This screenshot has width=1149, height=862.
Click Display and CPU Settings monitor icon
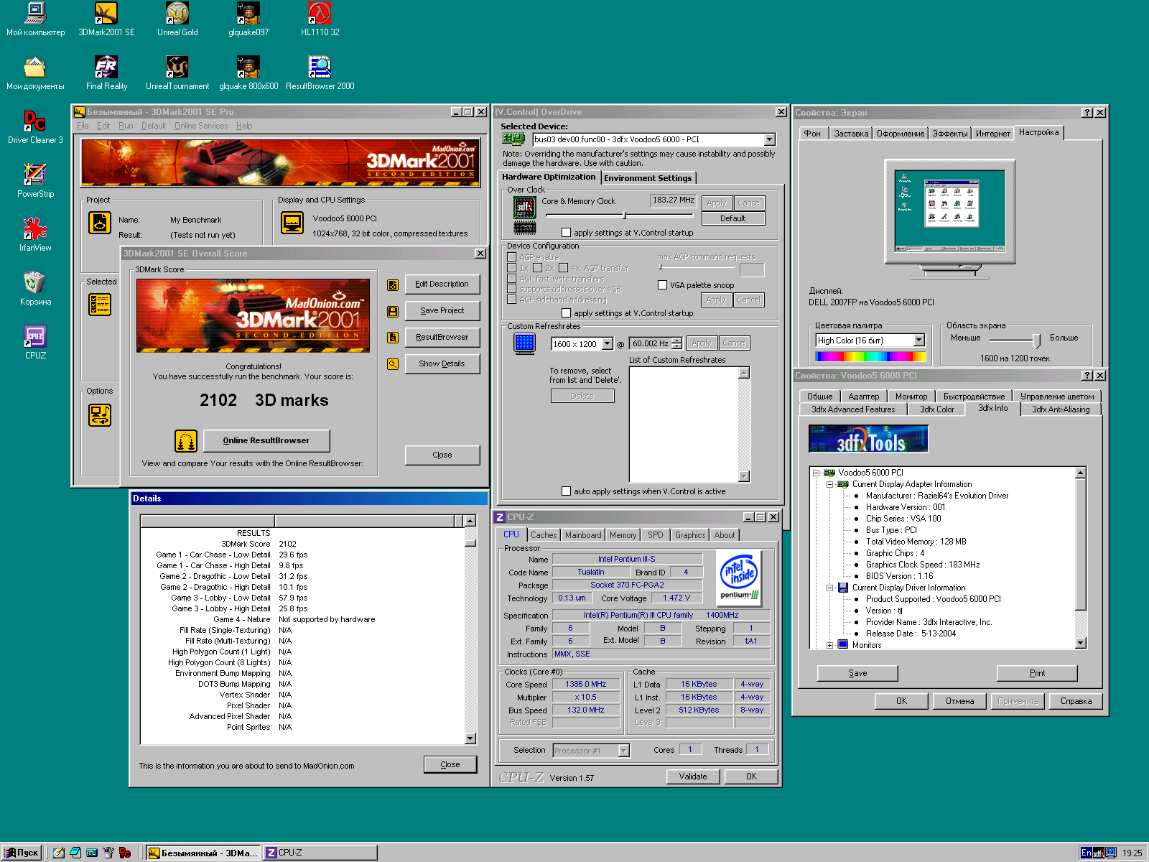pos(292,223)
